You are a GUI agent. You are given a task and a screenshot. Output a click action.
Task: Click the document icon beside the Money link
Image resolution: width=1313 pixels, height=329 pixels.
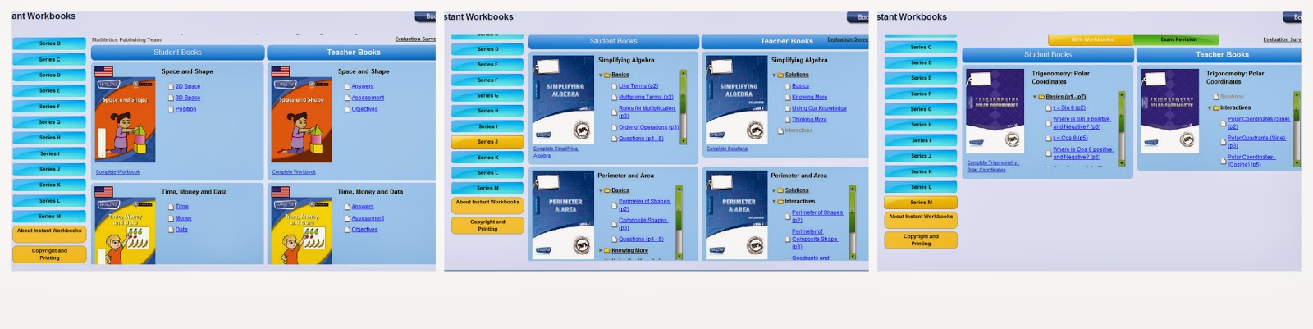pos(172,218)
